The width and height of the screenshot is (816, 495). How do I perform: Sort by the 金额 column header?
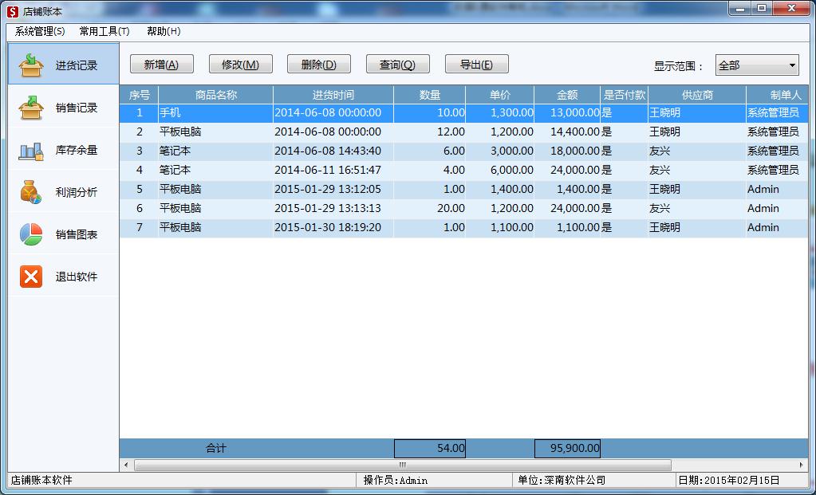[x=566, y=94]
